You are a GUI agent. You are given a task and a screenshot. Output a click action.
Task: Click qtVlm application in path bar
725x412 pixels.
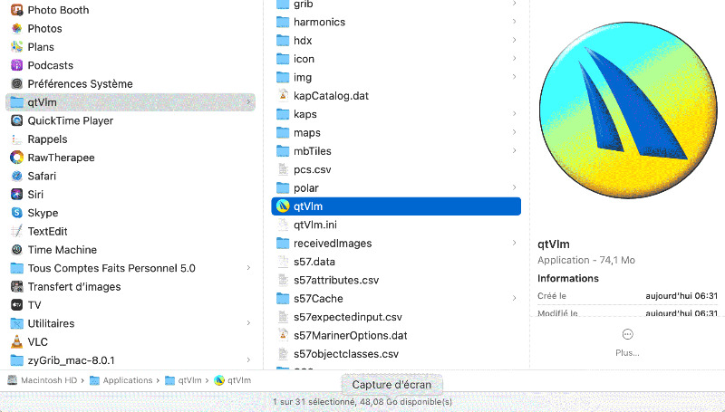(x=233, y=380)
